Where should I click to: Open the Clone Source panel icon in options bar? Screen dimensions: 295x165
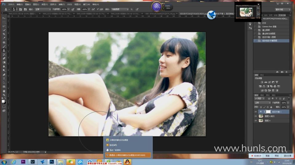tap(25, 9)
